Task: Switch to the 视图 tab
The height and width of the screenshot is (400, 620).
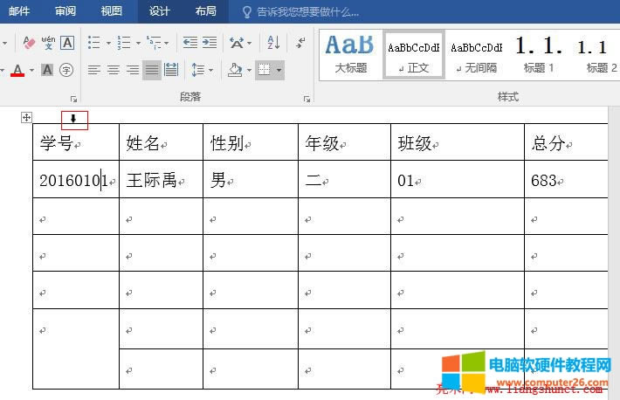Action: pyautogui.click(x=112, y=11)
